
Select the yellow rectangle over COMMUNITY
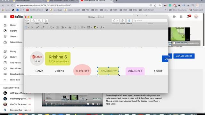pyautogui.click(x=108, y=71)
